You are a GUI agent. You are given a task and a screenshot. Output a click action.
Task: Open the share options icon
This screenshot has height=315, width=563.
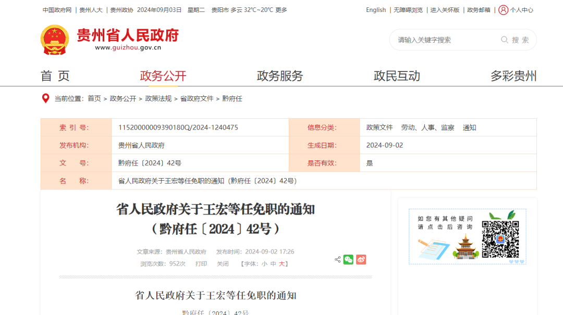(x=337, y=259)
